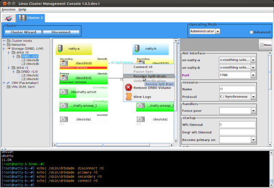Expand the Cluster Hosts tree node
This screenshot has height=188, width=274.
[x=4, y=41]
